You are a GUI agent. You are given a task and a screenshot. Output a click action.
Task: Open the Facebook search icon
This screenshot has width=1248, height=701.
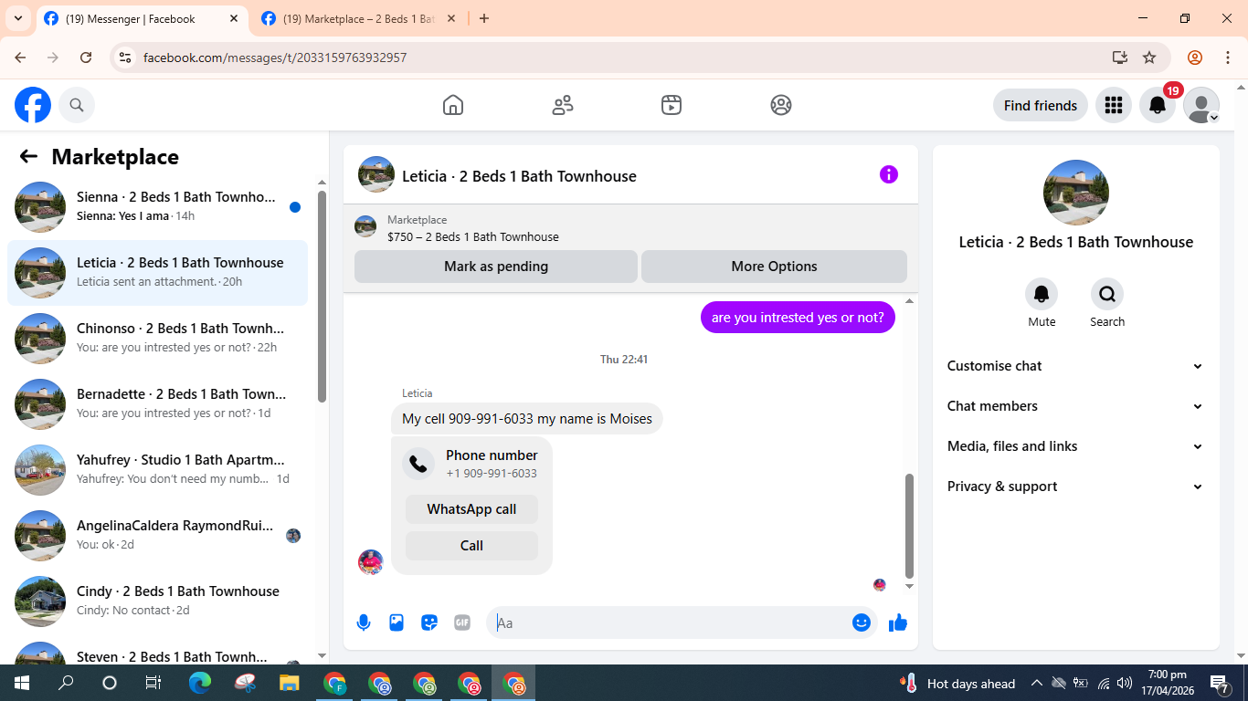(77, 105)
